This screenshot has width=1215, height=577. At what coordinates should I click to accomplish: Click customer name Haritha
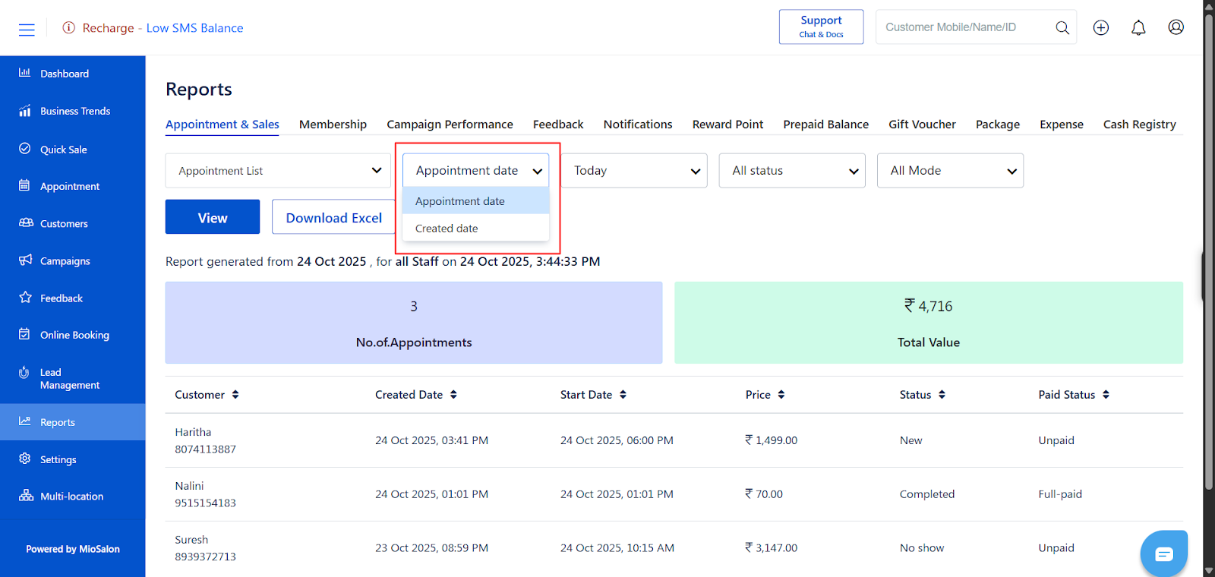(193, 432)
